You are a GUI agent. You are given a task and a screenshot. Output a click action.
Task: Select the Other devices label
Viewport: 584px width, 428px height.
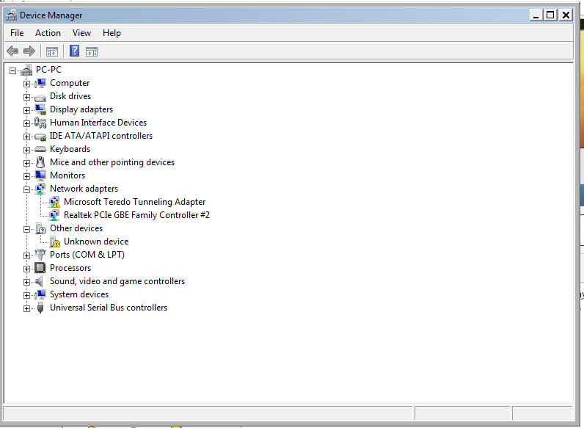(x=76, y=228)
